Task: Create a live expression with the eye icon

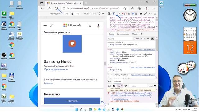Action: click(x=126, y=86)
